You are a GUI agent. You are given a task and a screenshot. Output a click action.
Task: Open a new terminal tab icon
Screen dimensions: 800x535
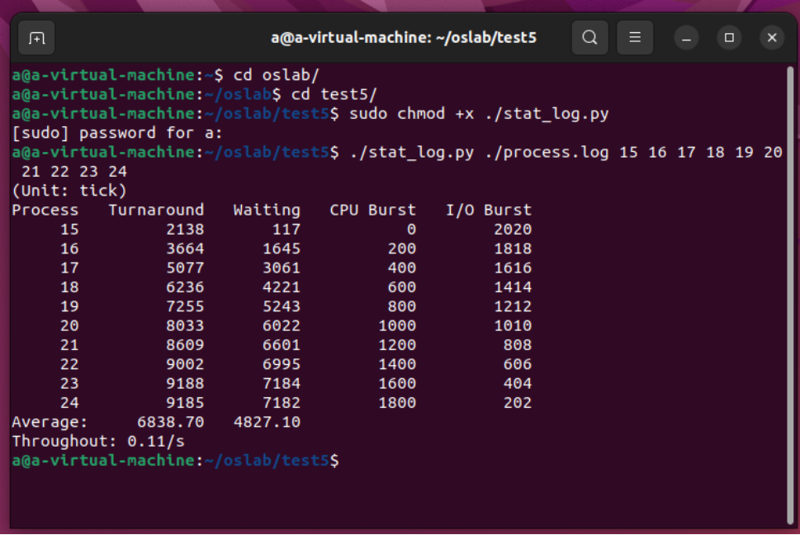click(36, 38)
